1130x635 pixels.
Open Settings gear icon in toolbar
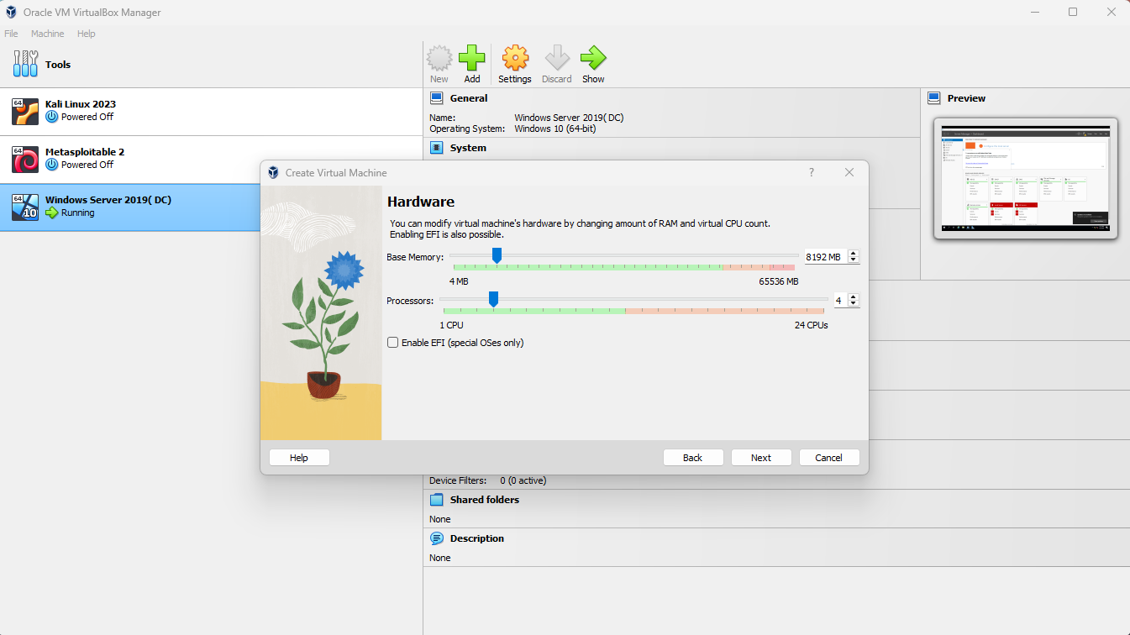(515, 59)
